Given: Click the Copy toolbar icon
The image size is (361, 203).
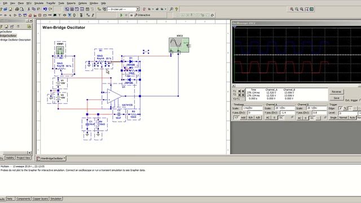Looking at the screenshot, I should [34, 9].
